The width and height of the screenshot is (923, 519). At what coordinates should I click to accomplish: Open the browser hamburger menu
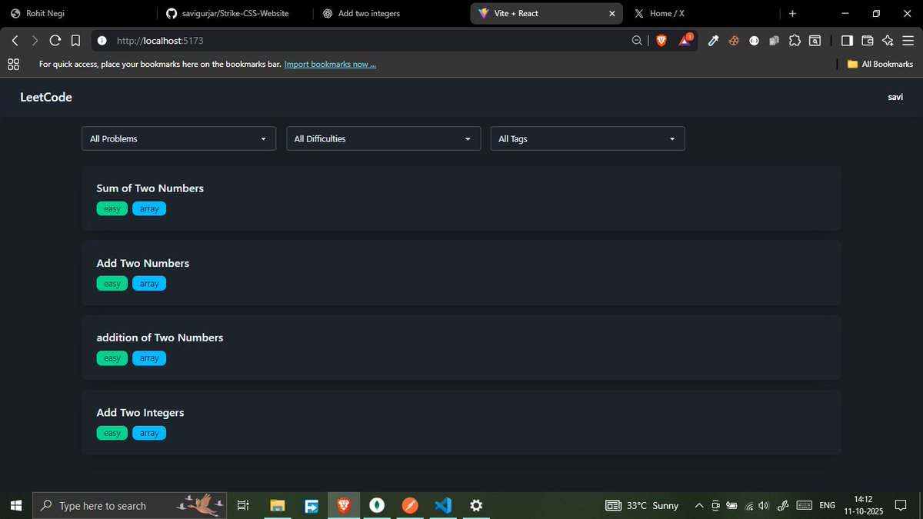(x=908, y=41)
